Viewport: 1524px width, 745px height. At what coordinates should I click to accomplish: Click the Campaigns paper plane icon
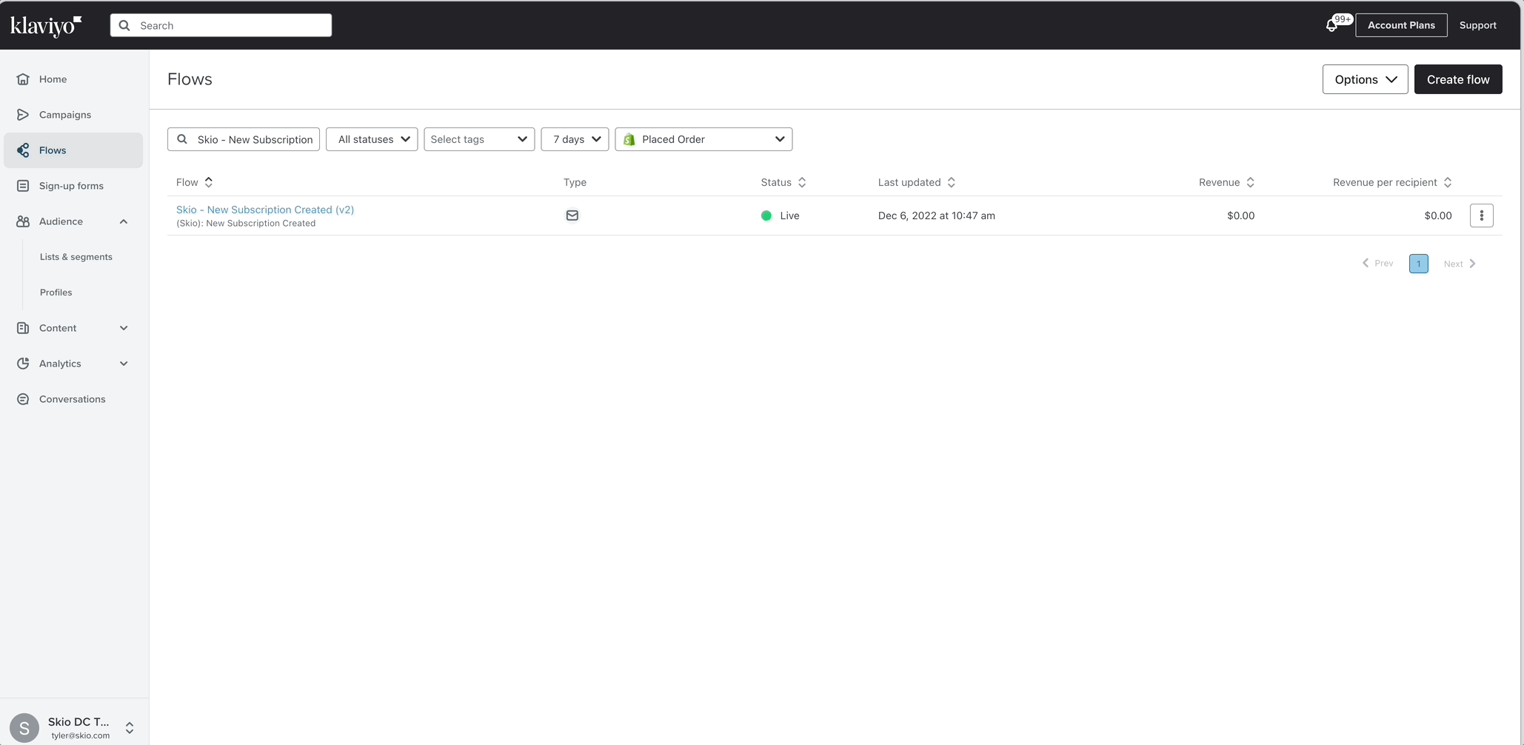[x=23, y=115]
